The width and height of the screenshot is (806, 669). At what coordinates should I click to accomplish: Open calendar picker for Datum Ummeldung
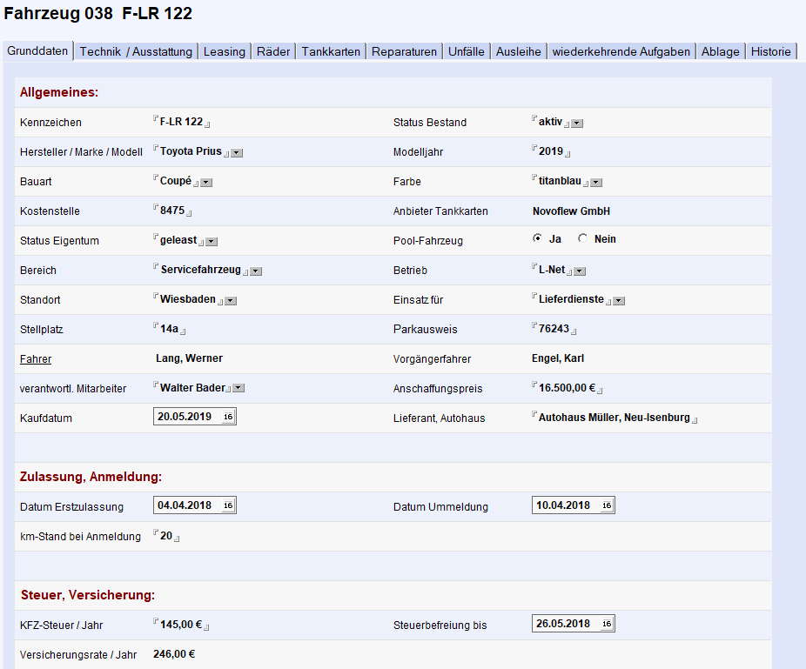click(x=607, y=505)
